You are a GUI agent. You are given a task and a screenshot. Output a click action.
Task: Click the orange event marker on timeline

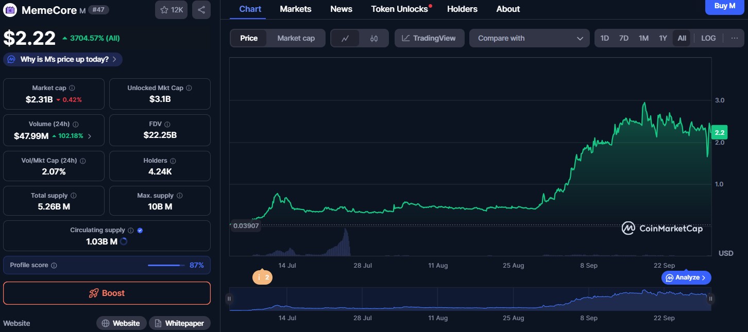262,277
